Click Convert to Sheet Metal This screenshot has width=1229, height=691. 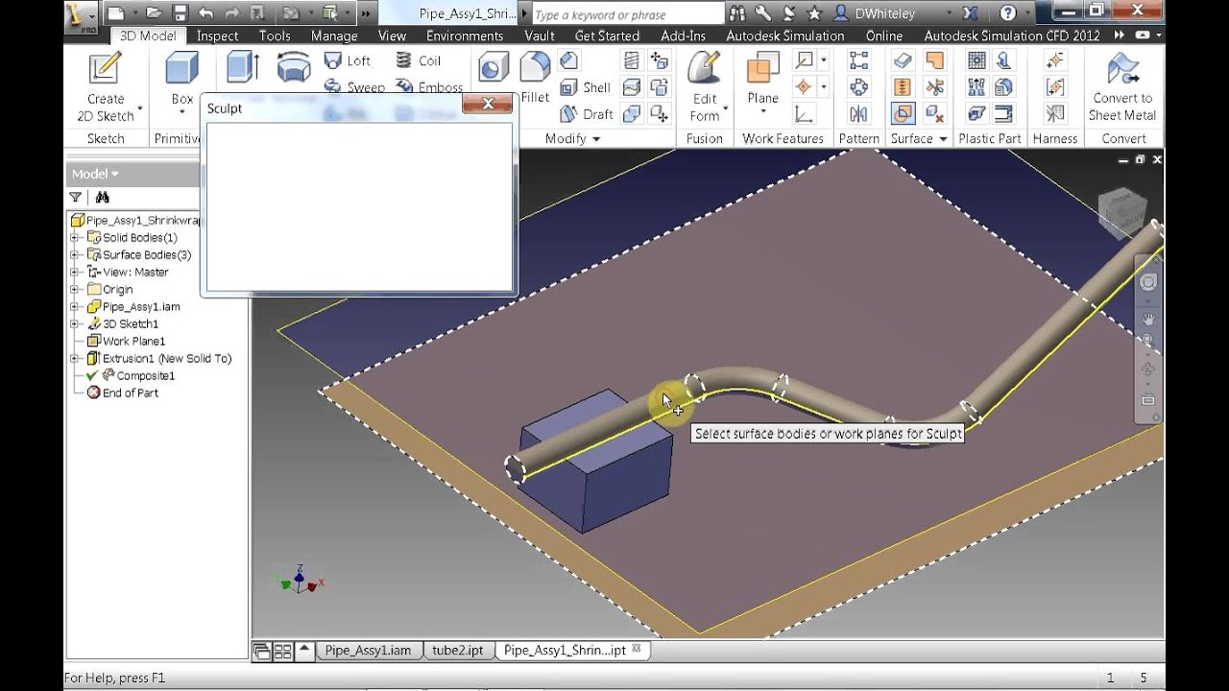point(1121,88)
